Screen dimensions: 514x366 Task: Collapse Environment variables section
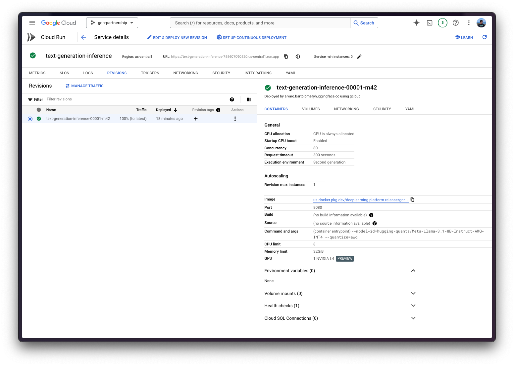click(413, 271)
